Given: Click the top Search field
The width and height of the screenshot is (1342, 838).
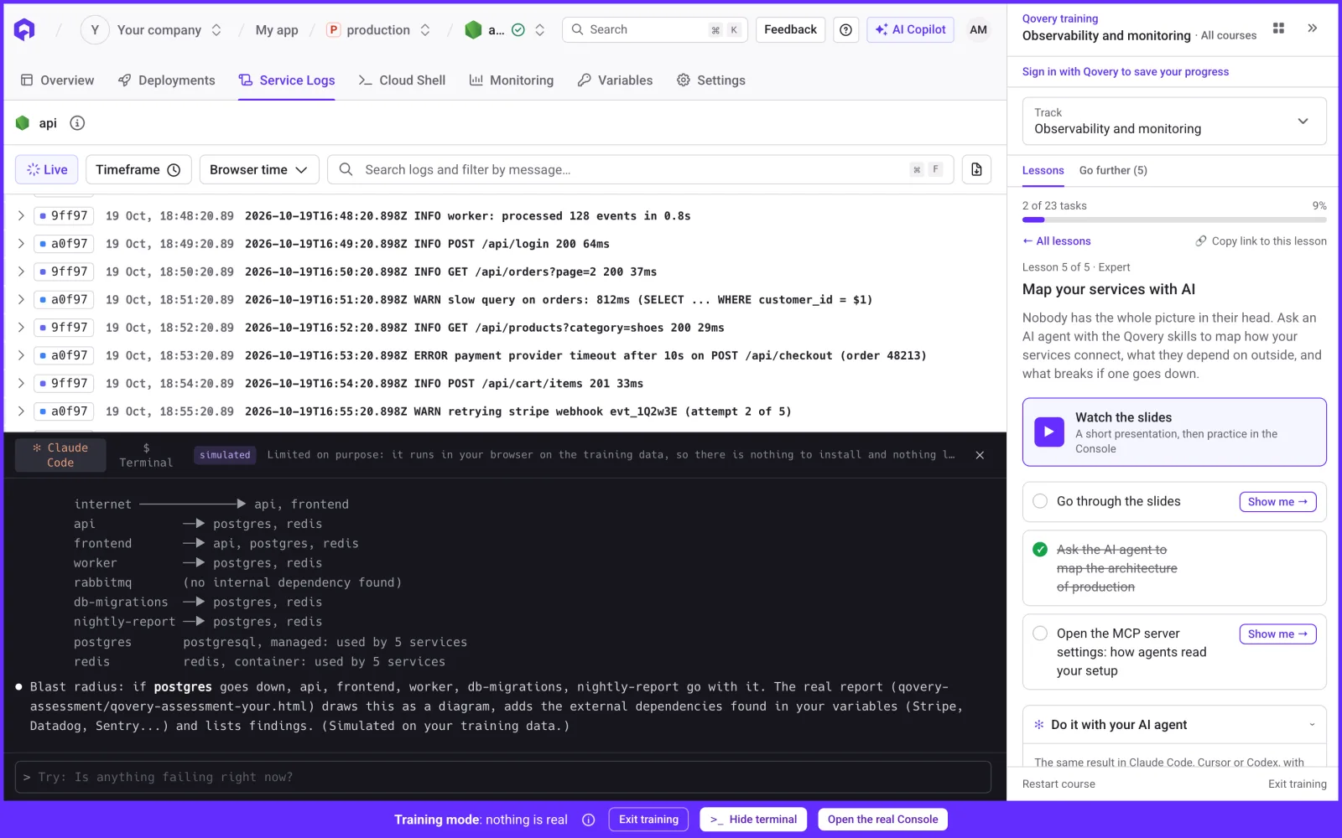Looking at the screenshot, I should click(x=655, y=30).
